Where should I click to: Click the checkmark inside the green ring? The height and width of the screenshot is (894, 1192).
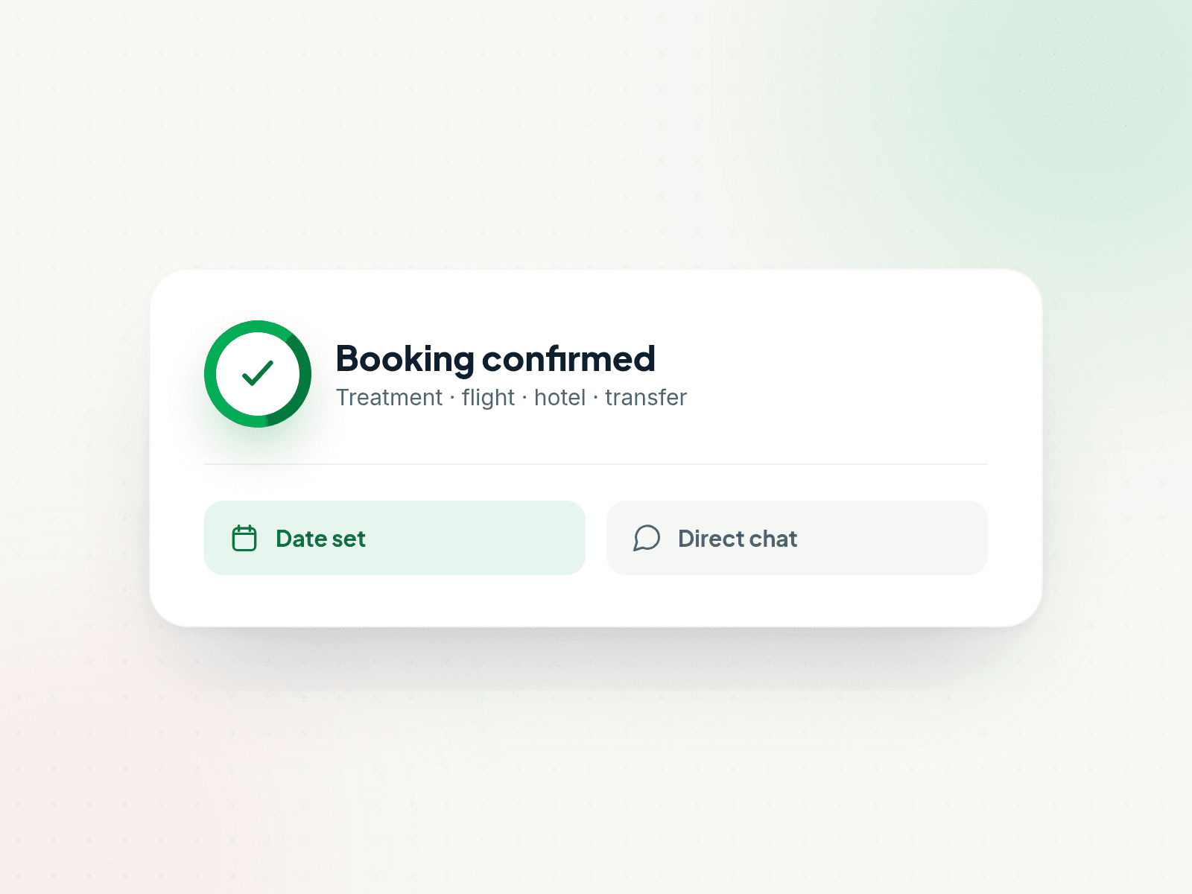click(x=258, y=373)
